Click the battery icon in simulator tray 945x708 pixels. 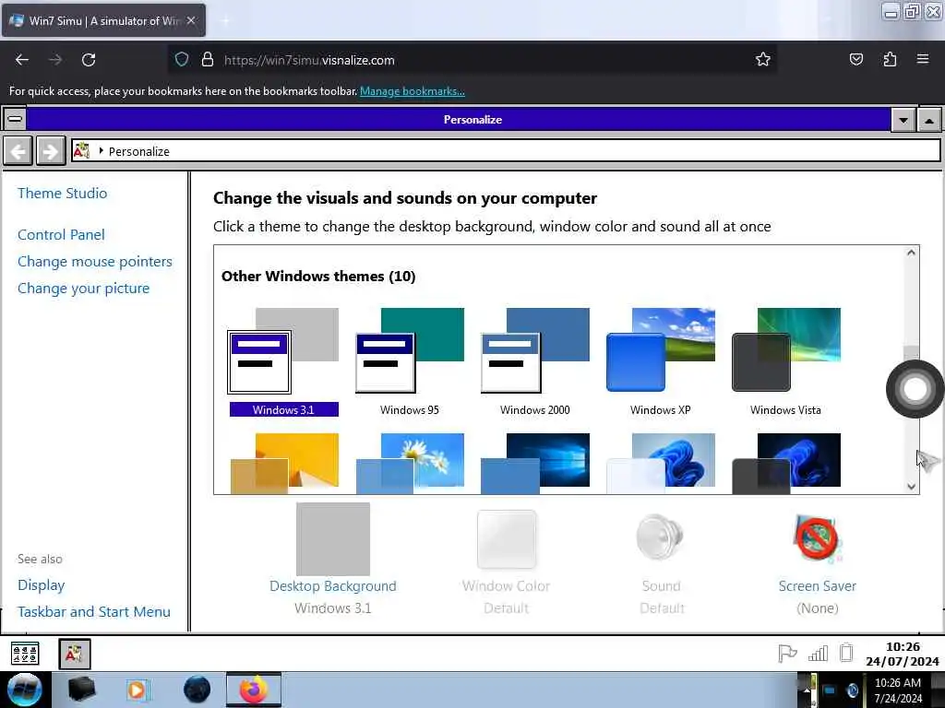click(x=846, y=653)
